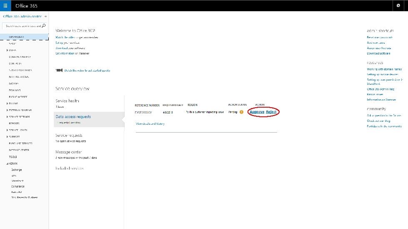Click Check out our blog link
This screenshot has width=408, height=229.
pos(378,121)
